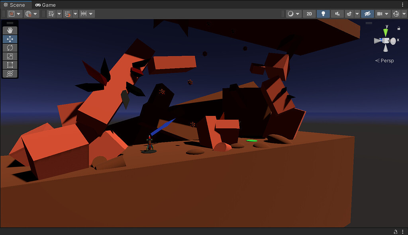Screen dimensions: 408x235
Task: Select the combined Transform tool
Action: (x=10, y=74)
